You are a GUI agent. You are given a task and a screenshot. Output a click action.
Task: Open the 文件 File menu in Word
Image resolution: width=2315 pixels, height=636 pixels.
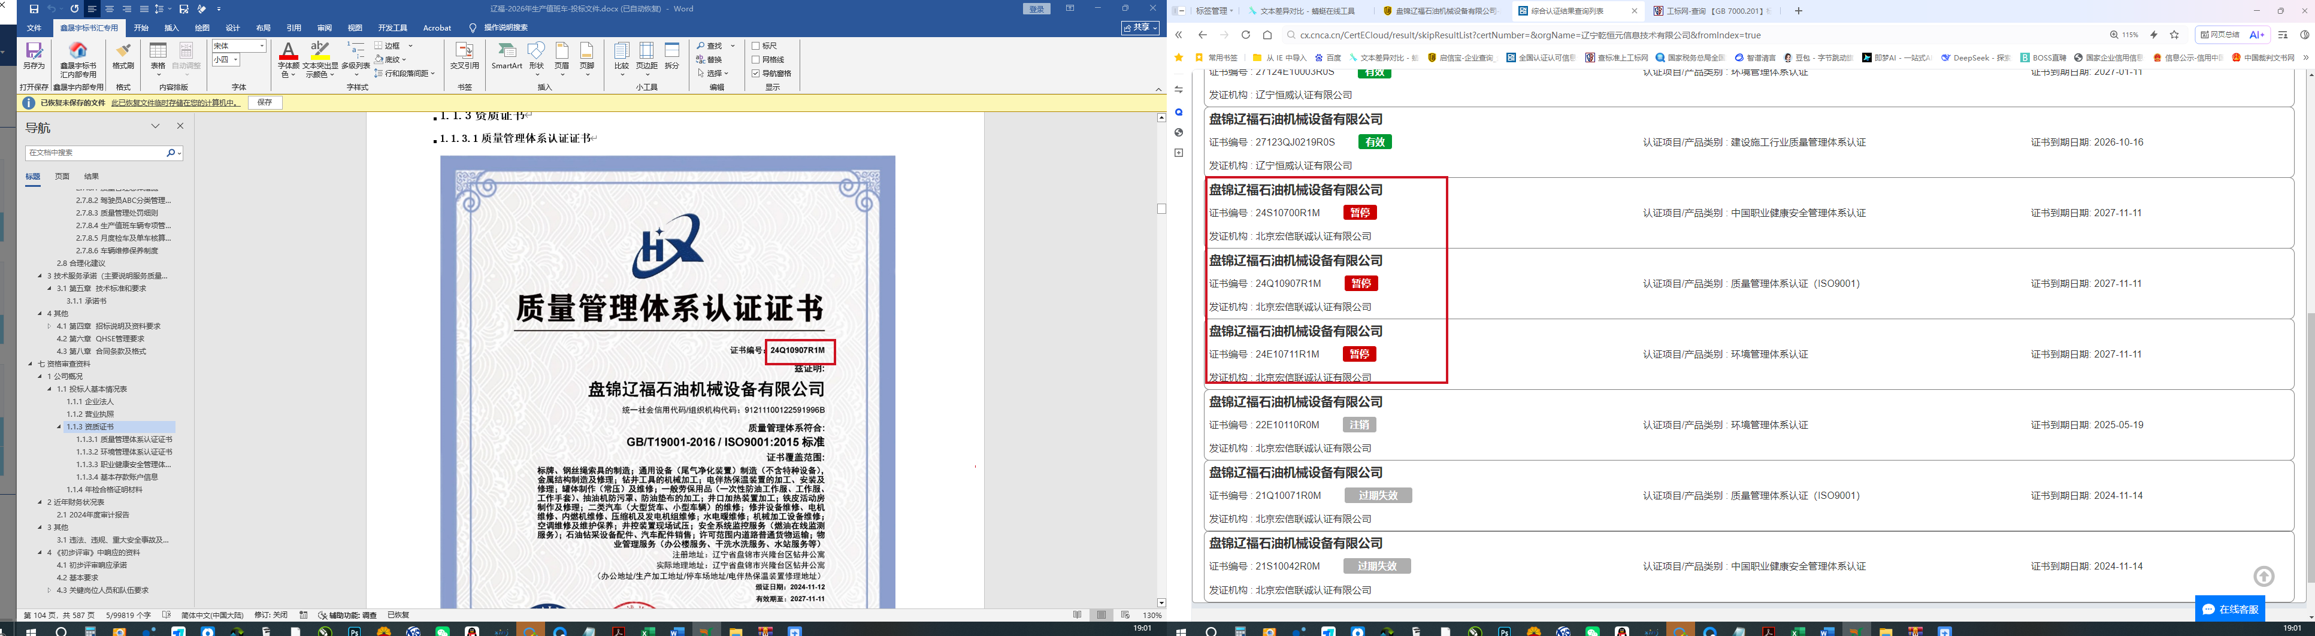click(x=34, y=28)
